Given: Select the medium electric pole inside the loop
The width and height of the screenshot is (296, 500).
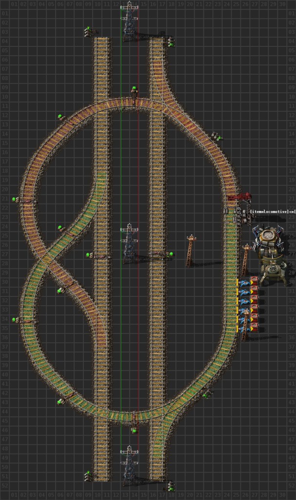Looking at the screenshot, I should coord(190,251).
